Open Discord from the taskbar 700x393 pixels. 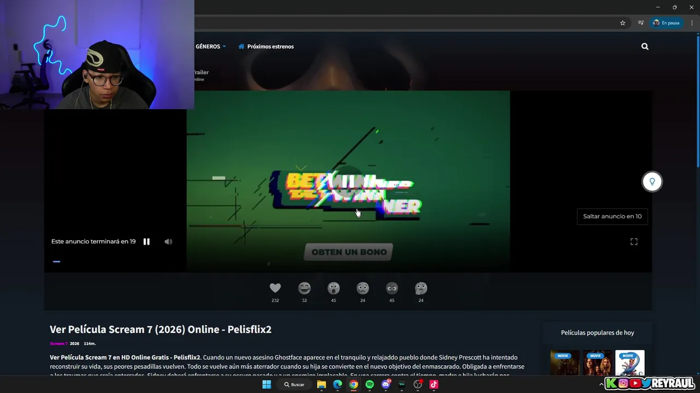coord(386,384)
